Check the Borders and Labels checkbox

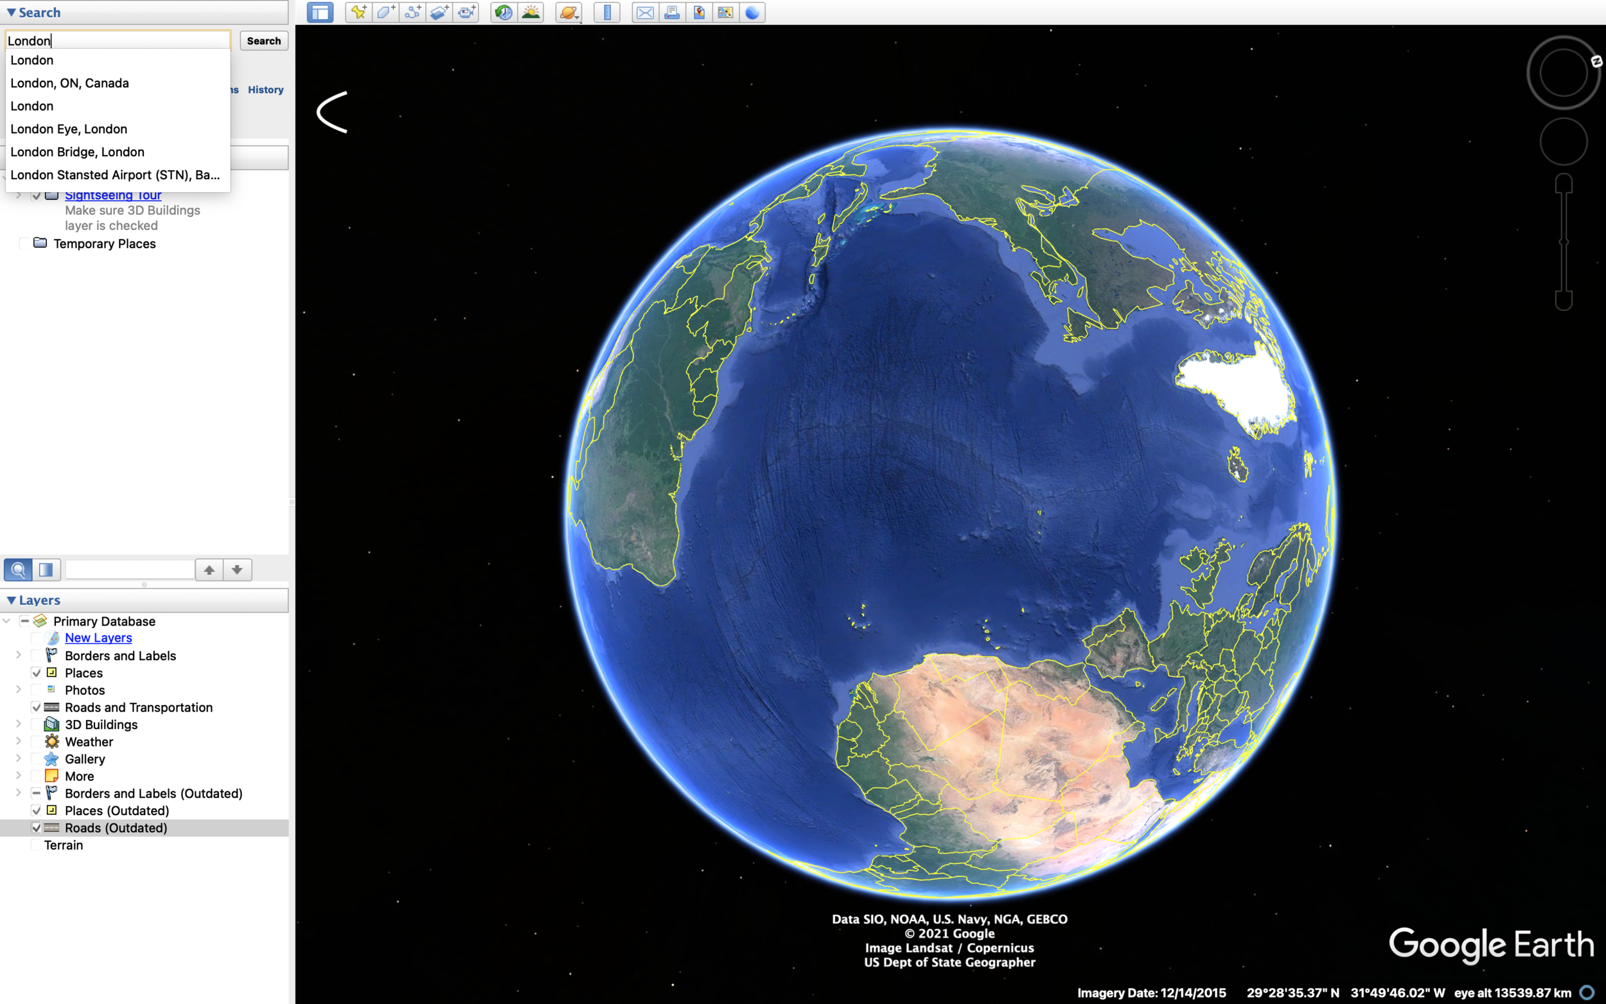tap(37, 655)
